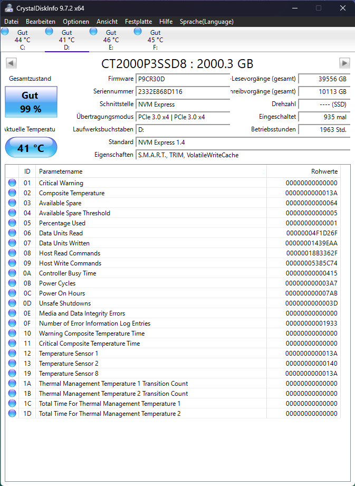Click status orb for Critical Warning row
355x486 pixels.
coord(12,183)
